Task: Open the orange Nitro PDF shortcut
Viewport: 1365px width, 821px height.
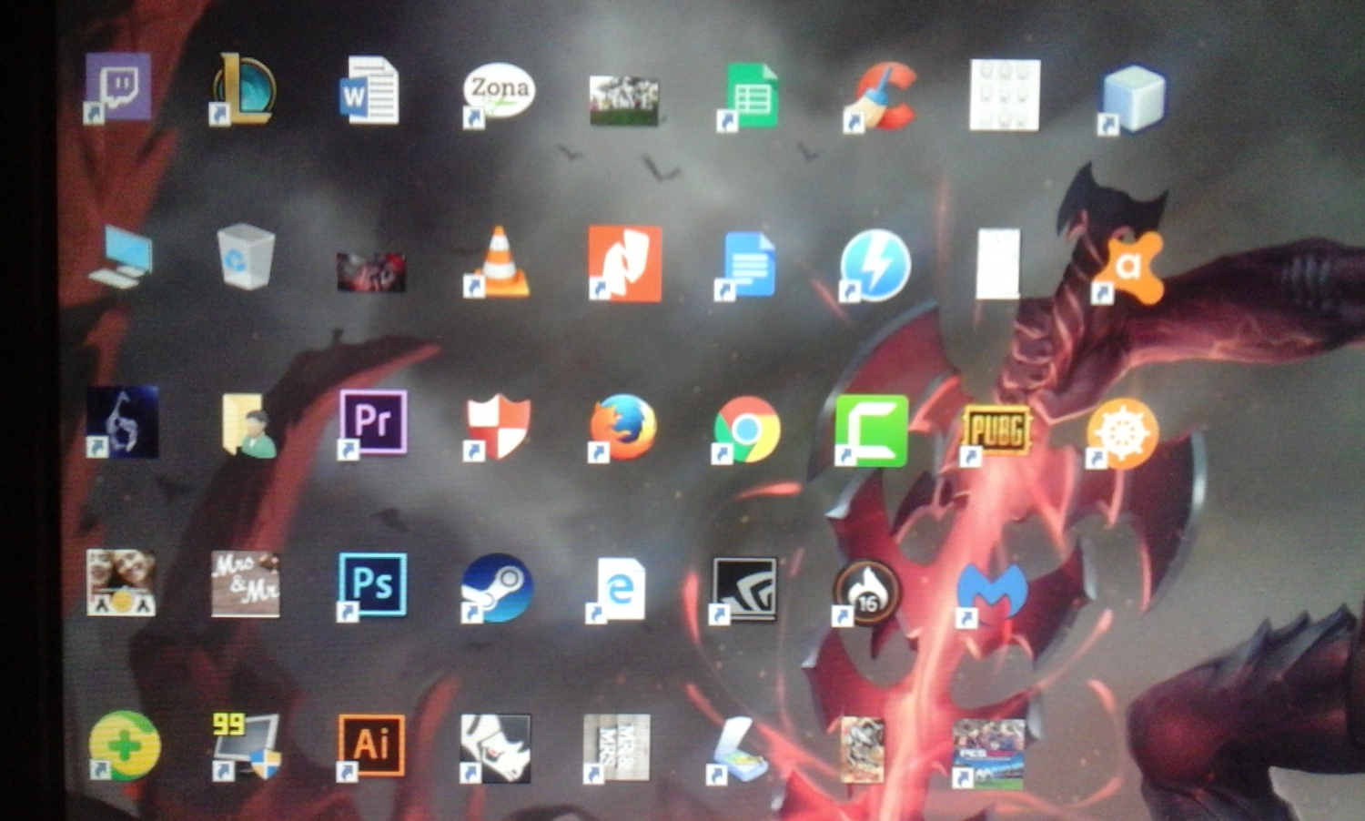Action: pyautogui.click(x=624, y=263)
